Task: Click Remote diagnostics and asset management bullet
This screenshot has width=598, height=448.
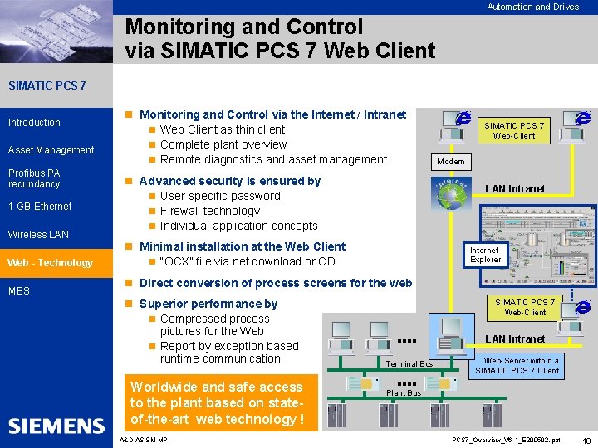Action: click(x=273, y=159)
